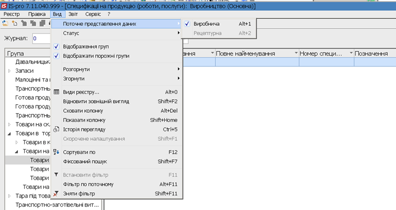Screen dimensions: 396x210
Task: Click the double gray folder toolbar icon
Action: click(33, 24)
